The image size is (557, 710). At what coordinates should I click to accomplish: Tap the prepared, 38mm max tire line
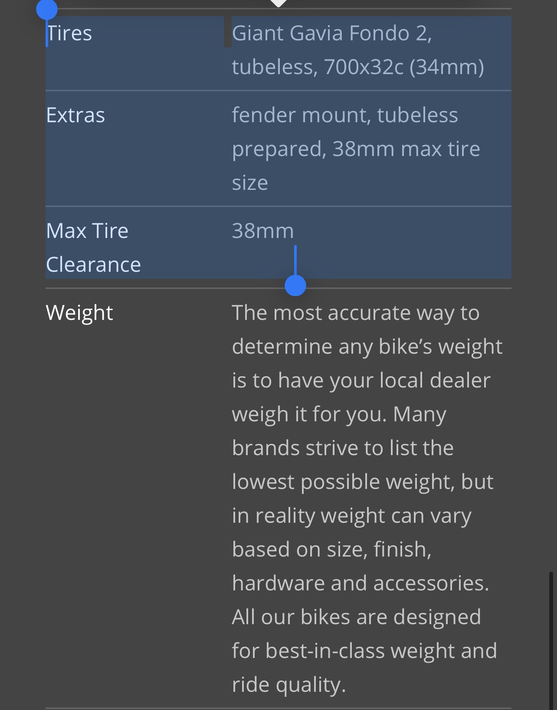click(x=356, y=149)
